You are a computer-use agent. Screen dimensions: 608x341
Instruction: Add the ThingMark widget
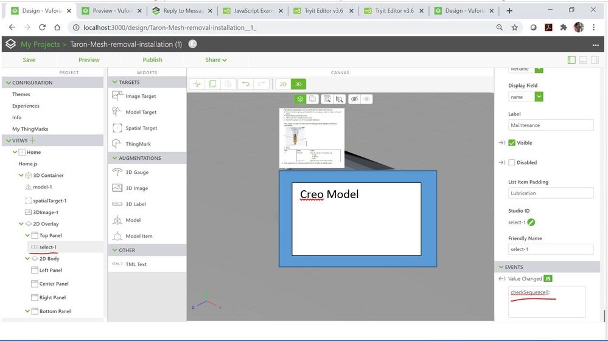coord(131,143)
